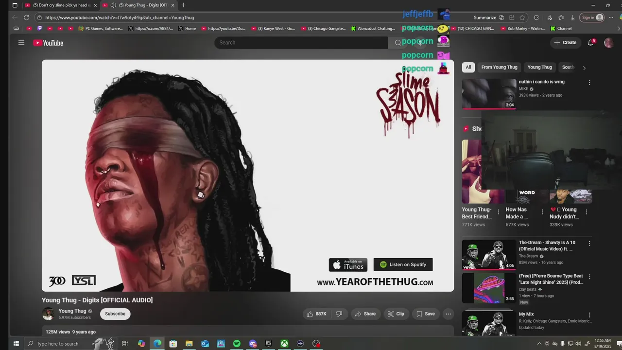
Task: Open Chicago Gangste... bookmark
Action: click(x=323, y=29)
